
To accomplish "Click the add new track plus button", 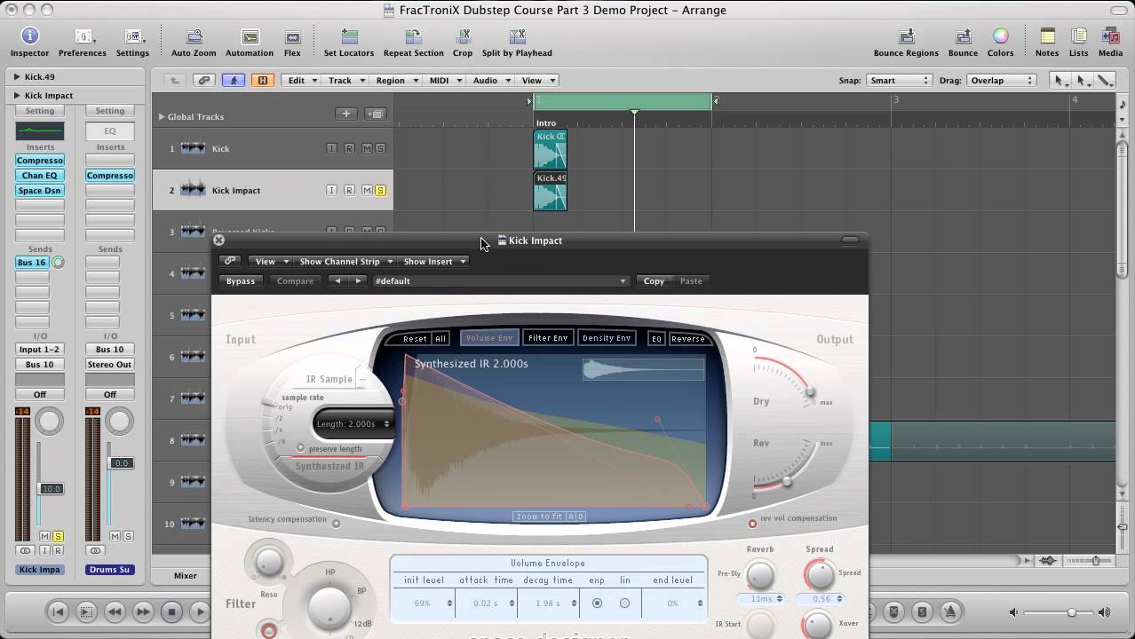I will (x=346, y=114).
